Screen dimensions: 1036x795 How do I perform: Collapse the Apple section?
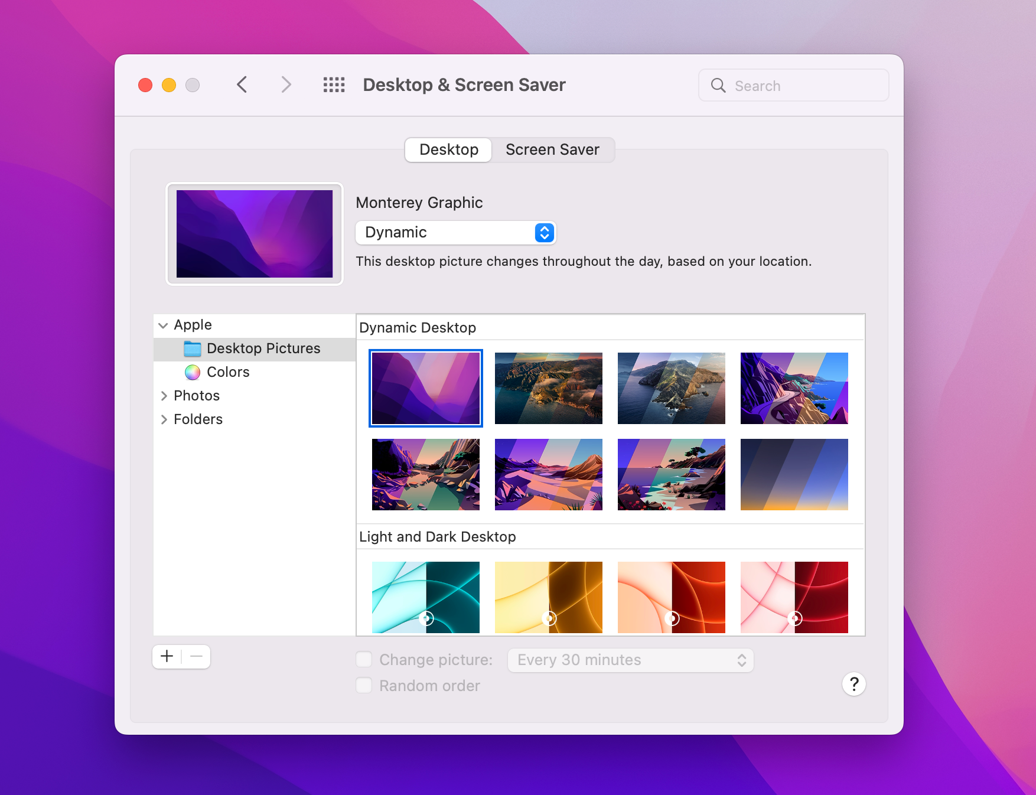point(164,325)
